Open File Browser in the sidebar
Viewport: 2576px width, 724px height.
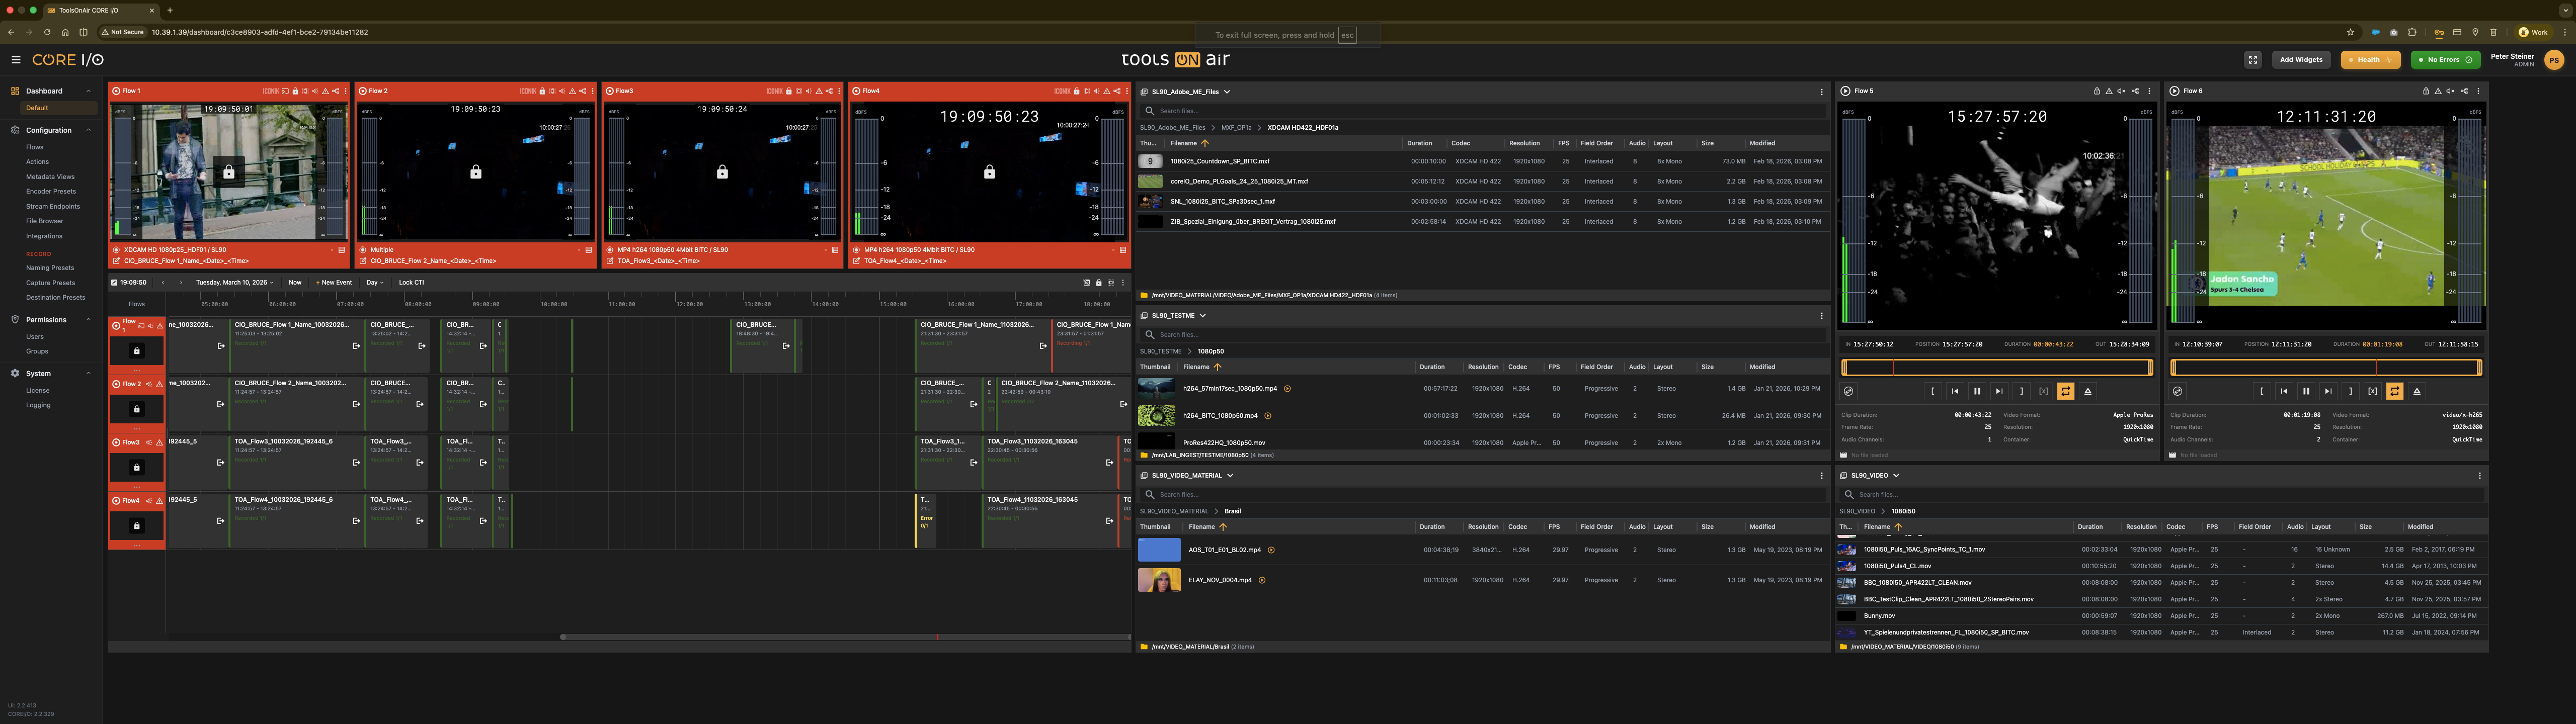pos(44,221)
